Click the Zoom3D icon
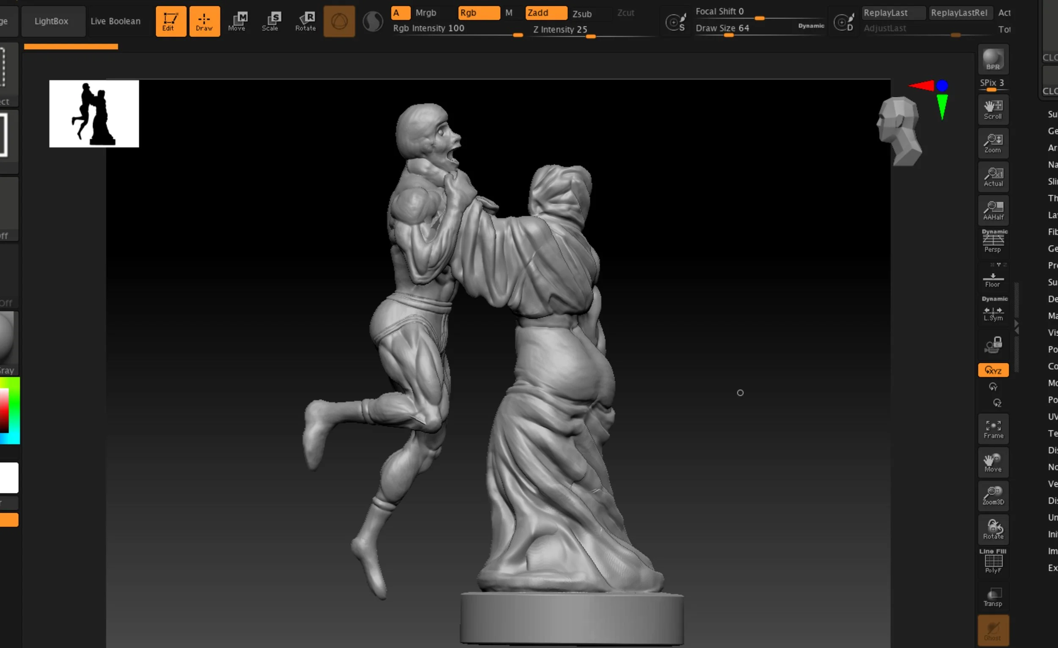1058x648 pixels. coord(993,496)
